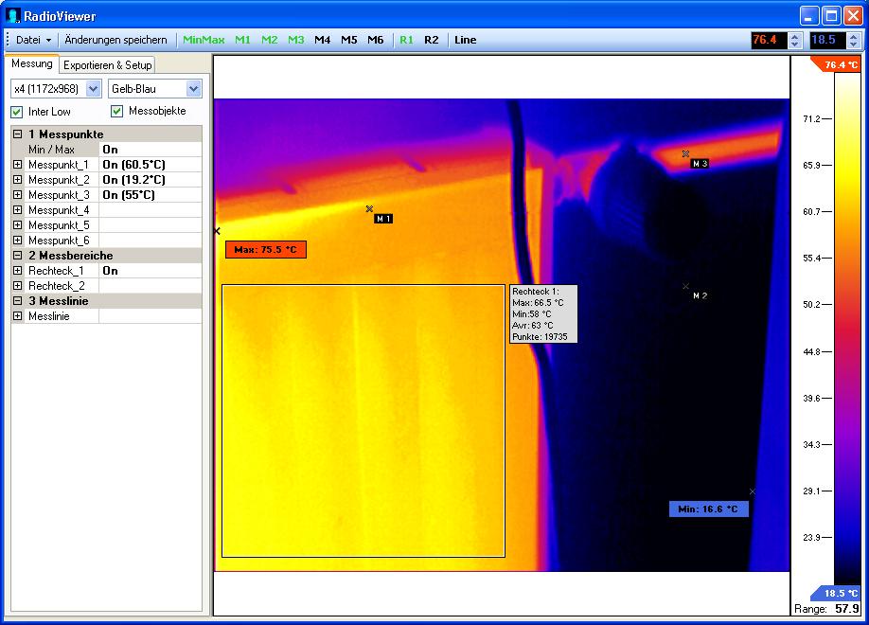Uncheck the Inter Low checkbox
The width and height of the screenshot is (869, 625).
pyautogui.click(x=17, y=112)
